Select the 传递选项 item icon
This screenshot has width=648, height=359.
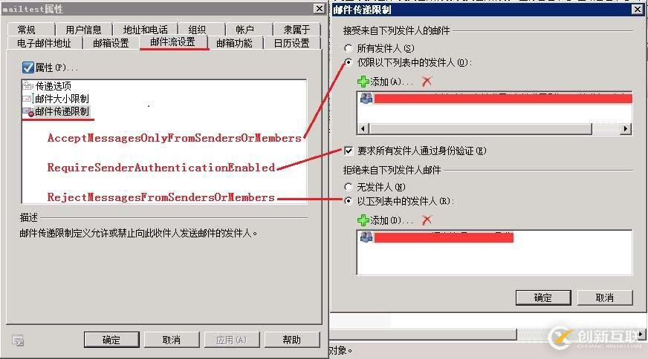(x=27, y=86)
